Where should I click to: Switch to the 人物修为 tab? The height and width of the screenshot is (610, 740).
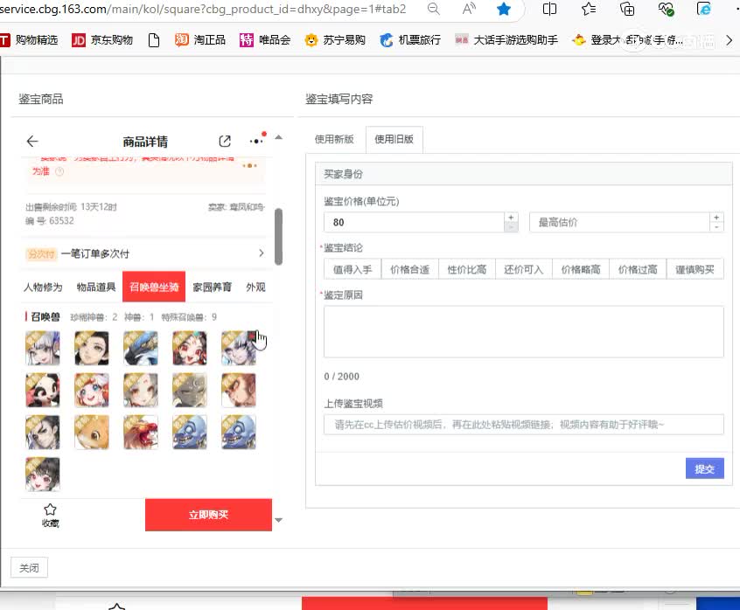coord(43,287)
